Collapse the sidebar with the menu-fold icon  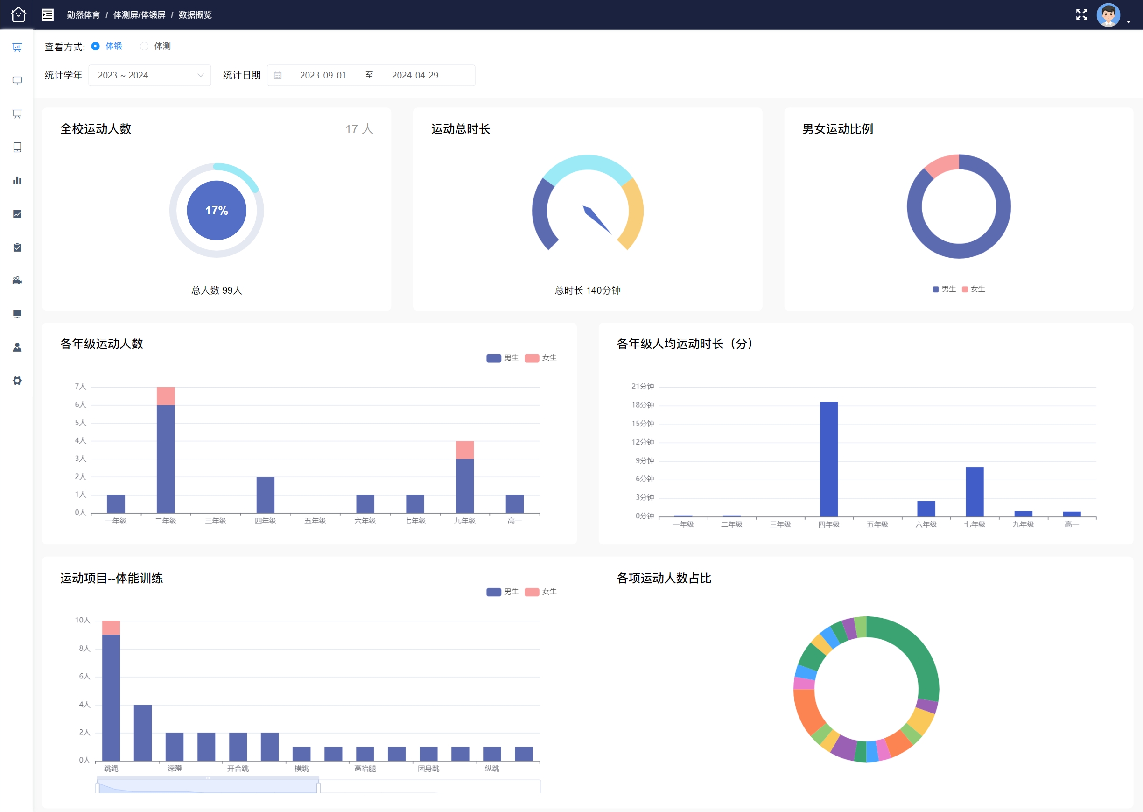[x=48, y=14]
